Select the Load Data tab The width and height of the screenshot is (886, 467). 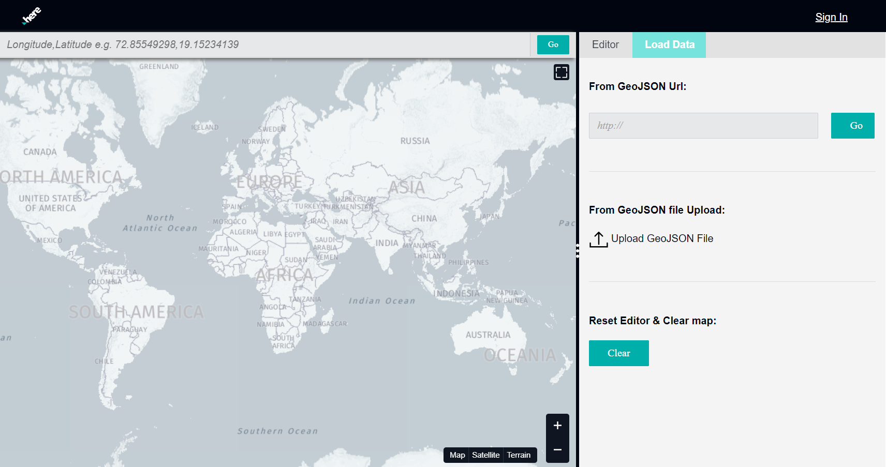(669, 45)
